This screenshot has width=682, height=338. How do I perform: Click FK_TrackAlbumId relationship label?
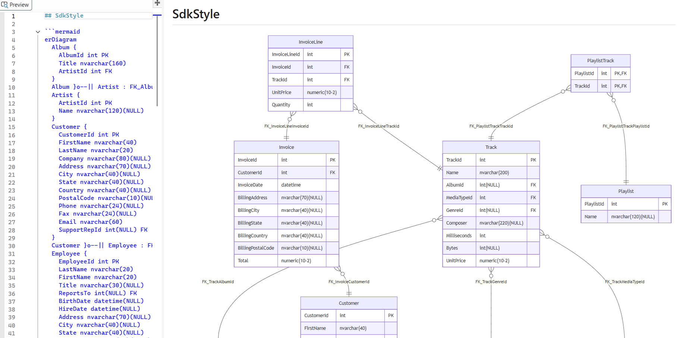point(218,282)
